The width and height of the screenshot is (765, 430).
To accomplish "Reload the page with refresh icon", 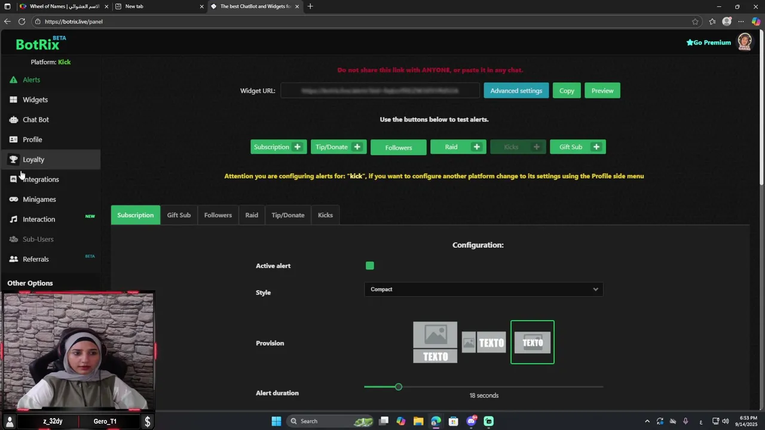I will point(22,21).
